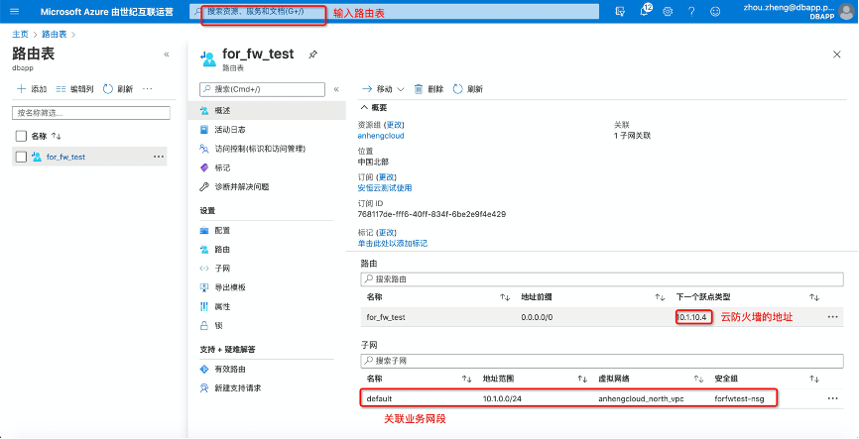Image resolution: width=859 pixels, height=439 pixels.
Task: Open the notifications bell icon
Action: tap(645, 11)
